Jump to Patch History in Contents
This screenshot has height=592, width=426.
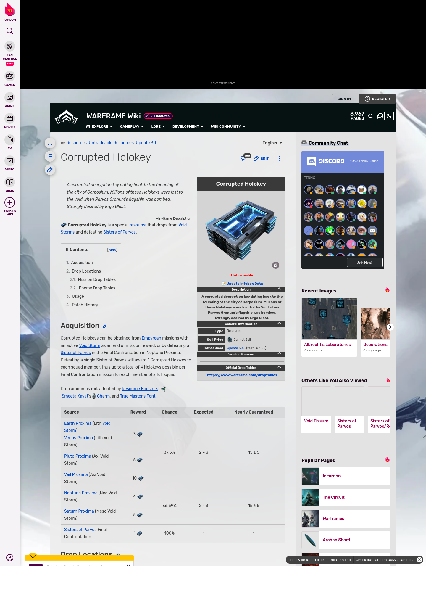pyautogui.click(x=85, y=305)
